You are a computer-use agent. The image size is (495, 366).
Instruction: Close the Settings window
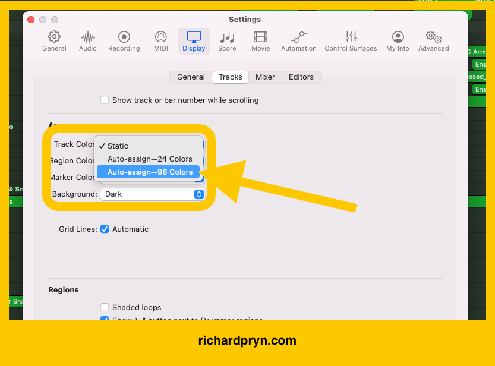pos(31,20)
